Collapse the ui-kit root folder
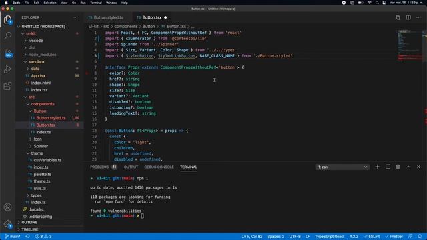The image size is (427, 240). pyautogui.click(x=31, y=33)
